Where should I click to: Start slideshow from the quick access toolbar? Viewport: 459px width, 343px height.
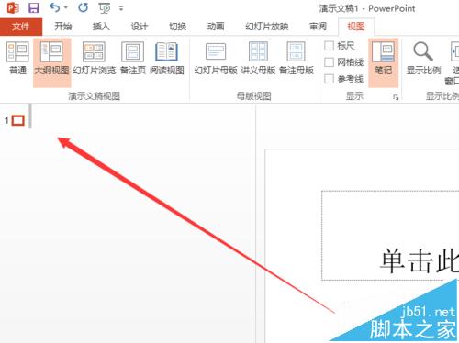pos(105,8)
